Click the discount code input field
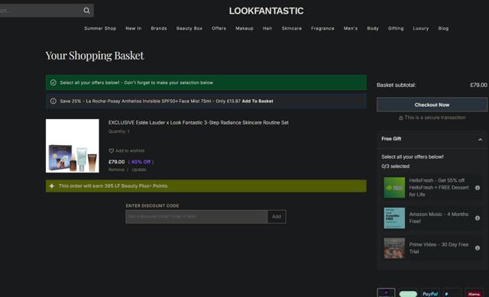The height and width of the screenshot is (297, 489). [196, 217]
